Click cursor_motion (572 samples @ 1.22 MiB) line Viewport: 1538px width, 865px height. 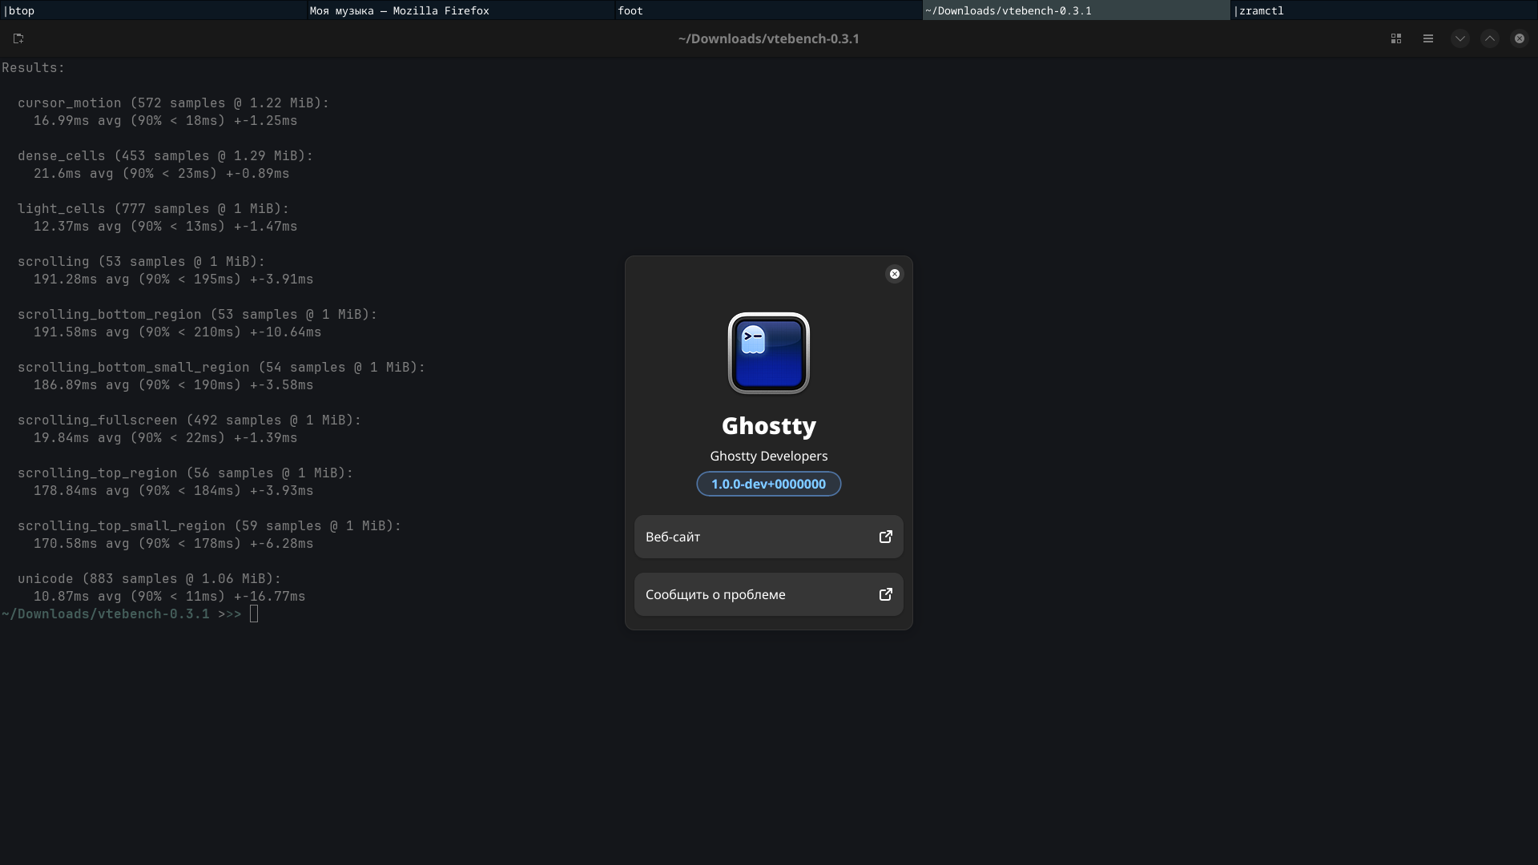174,103
